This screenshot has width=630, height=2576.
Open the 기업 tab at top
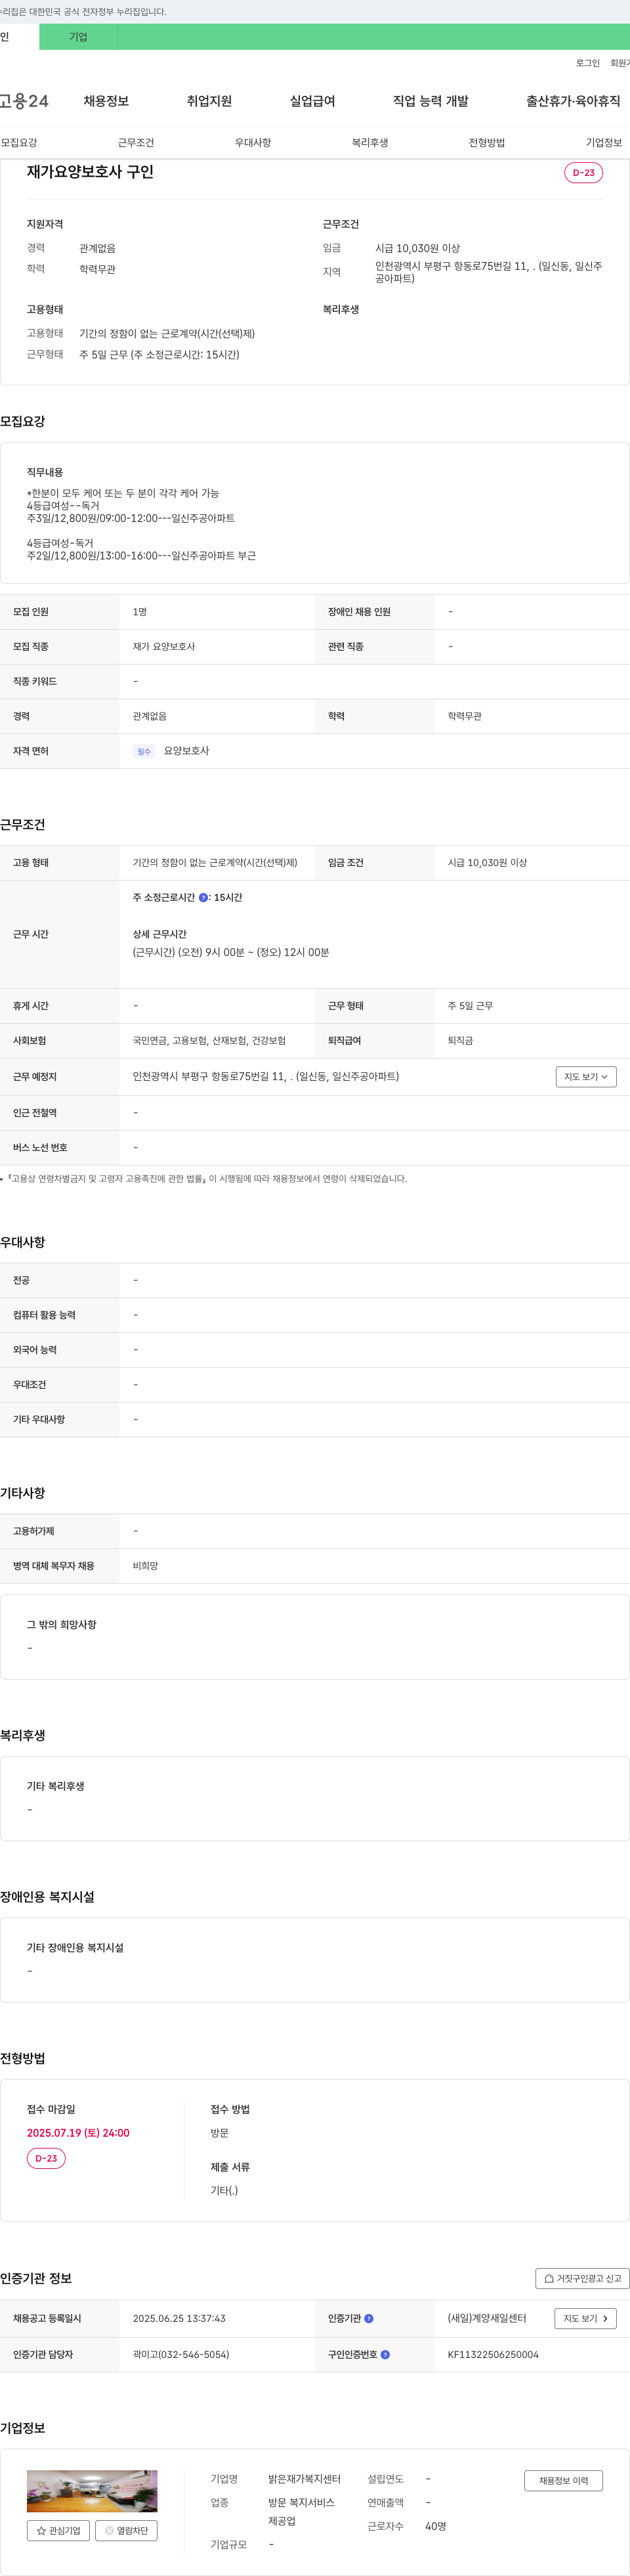[78, 37]
